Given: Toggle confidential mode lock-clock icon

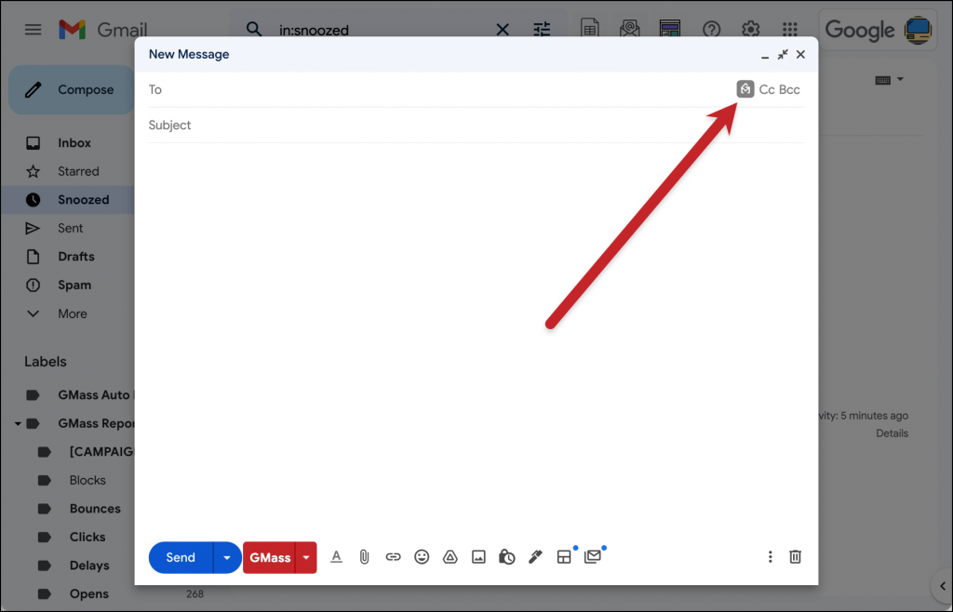Looking at the screenshot, I should pyautogui.click(x=506, y=556).
